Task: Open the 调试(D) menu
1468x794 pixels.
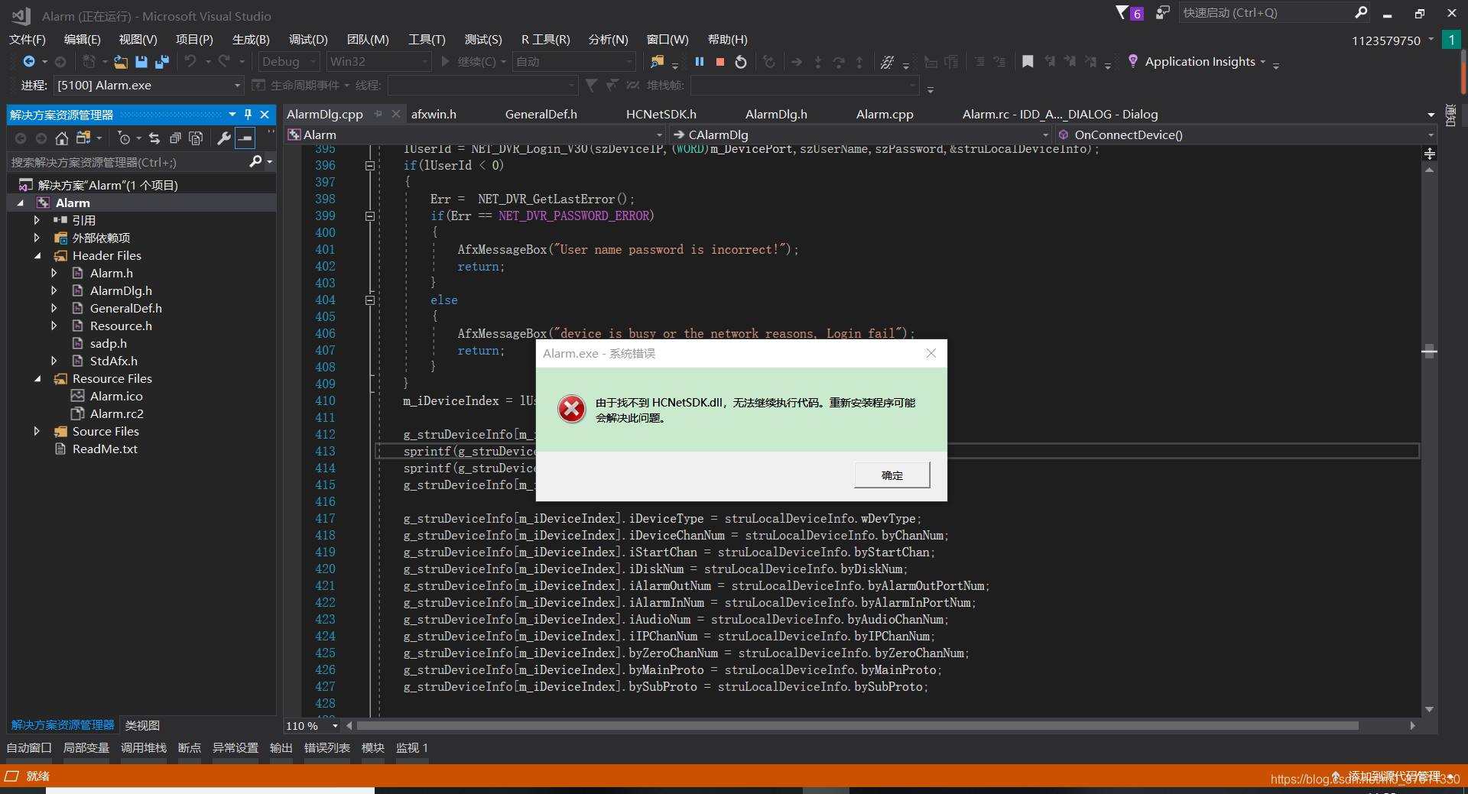Action: (x=308, y=39)
